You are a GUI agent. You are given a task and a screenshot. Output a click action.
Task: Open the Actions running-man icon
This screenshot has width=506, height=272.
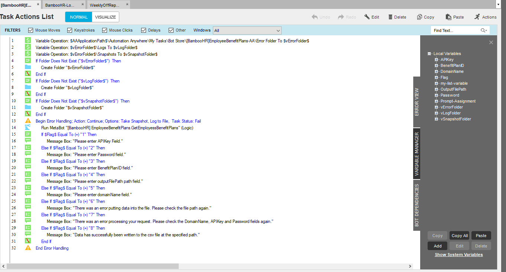tap(477, 17)
